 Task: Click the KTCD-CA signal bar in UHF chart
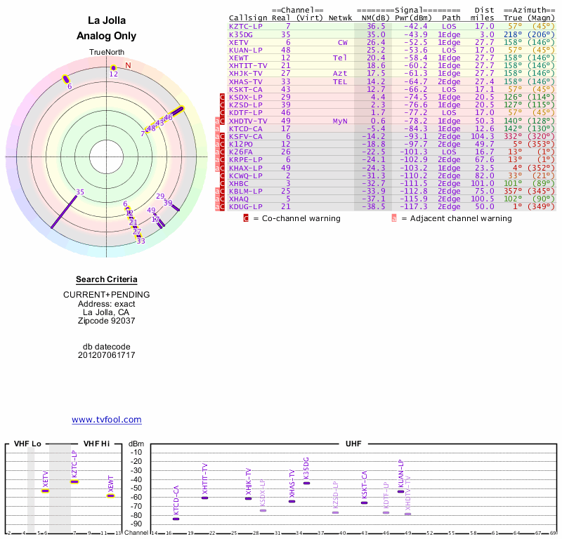(176, 519)
